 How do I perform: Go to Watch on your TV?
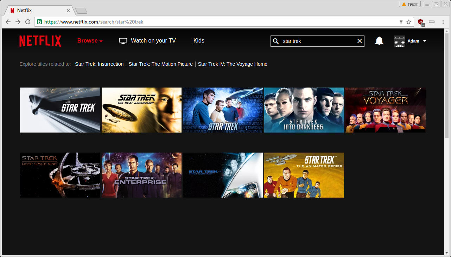pos(153,41)
